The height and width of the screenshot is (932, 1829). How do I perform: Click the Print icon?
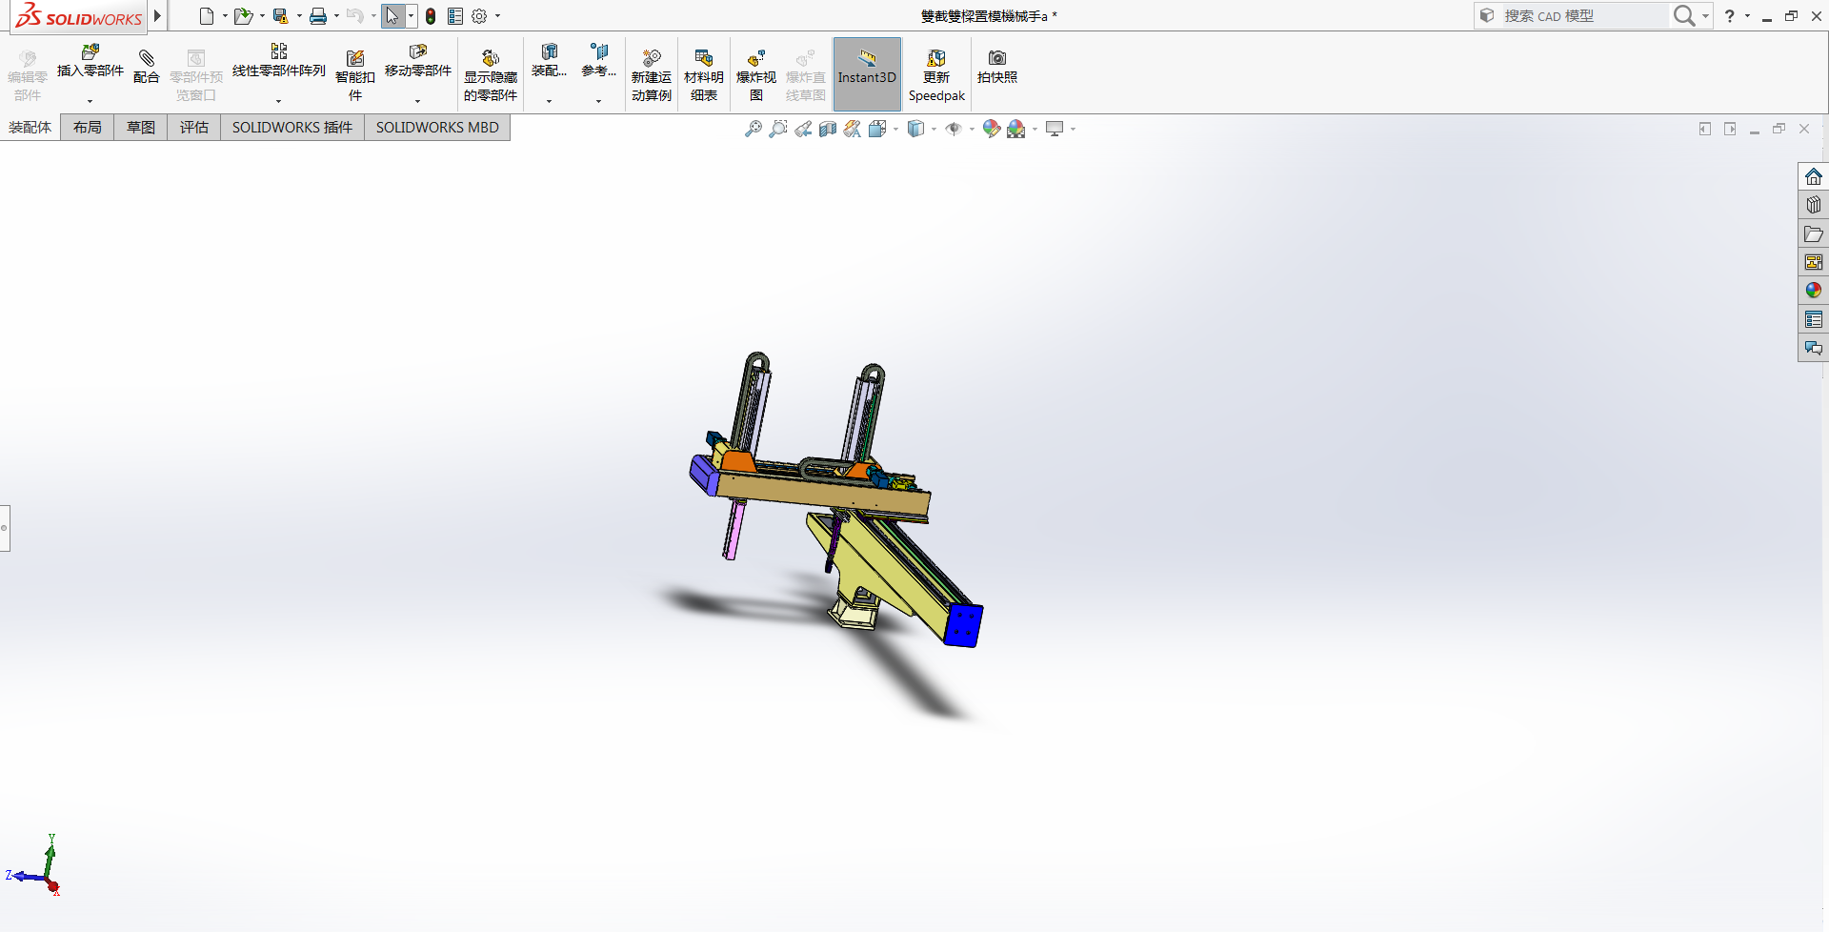[x=318, y=16]
